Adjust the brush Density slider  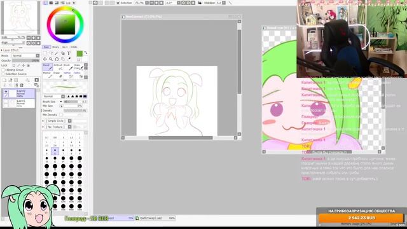click(x=75, y=111)
